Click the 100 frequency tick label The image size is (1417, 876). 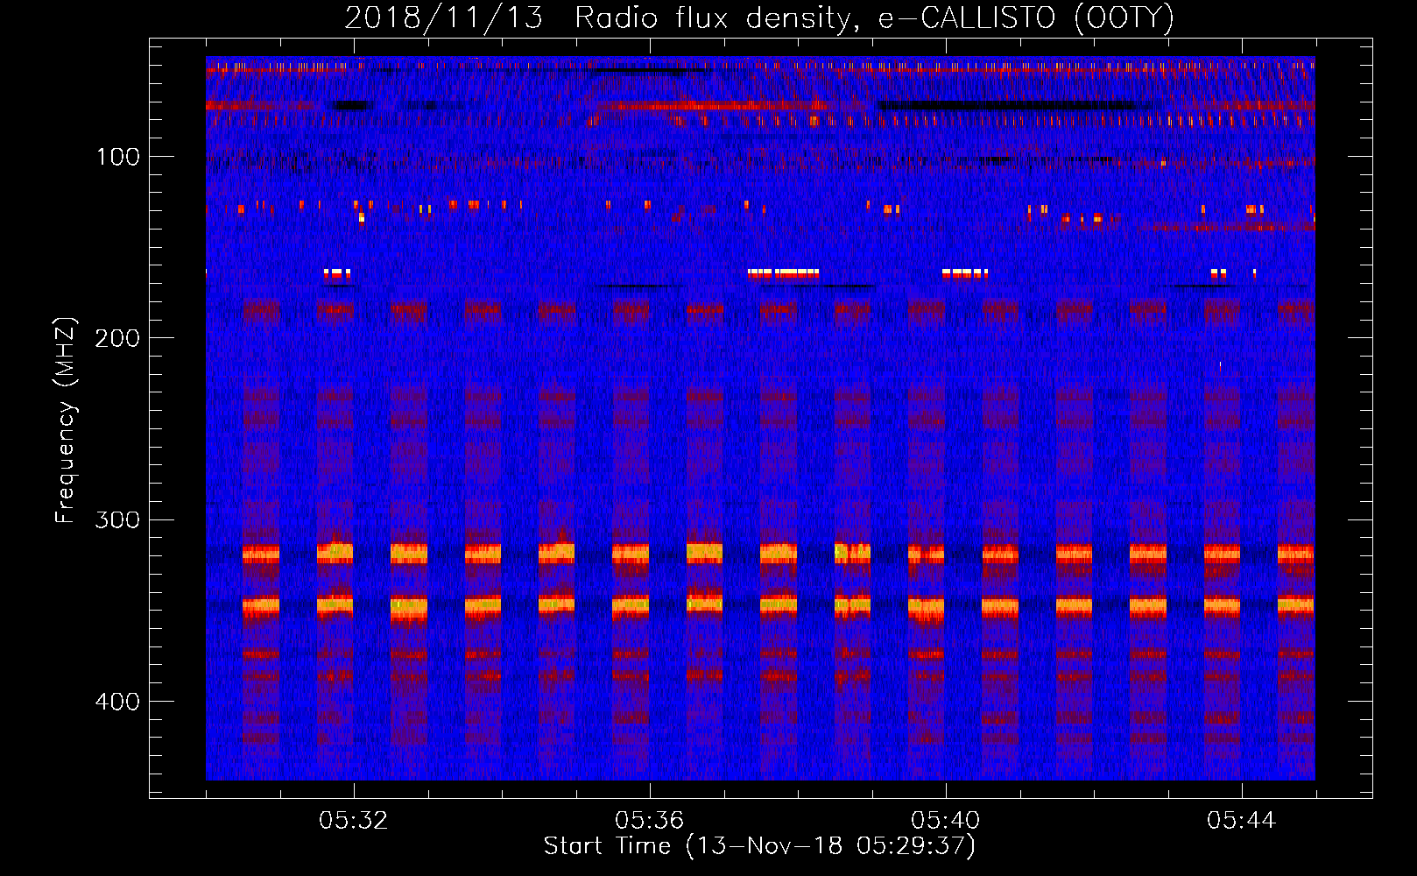118,157
